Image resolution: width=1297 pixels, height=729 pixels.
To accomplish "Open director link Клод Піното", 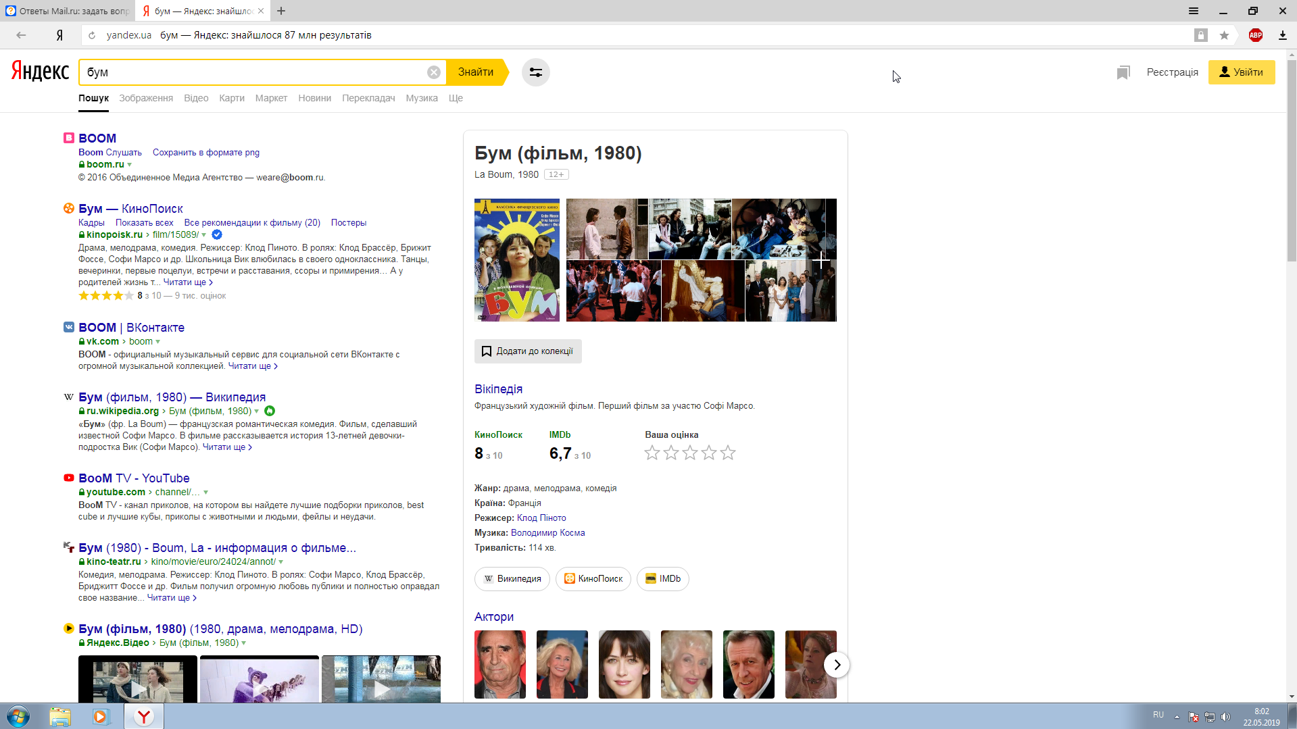I will coord(541,518).
